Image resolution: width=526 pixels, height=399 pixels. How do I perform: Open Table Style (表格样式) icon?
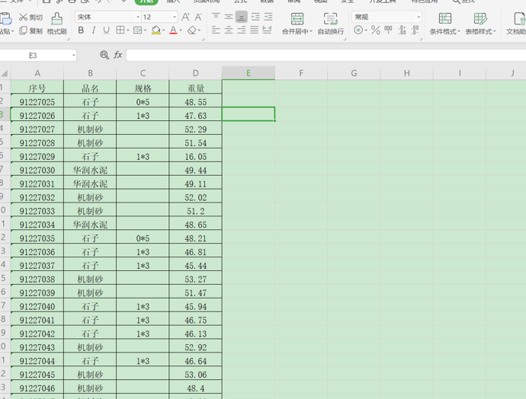[x=480, y=18]
